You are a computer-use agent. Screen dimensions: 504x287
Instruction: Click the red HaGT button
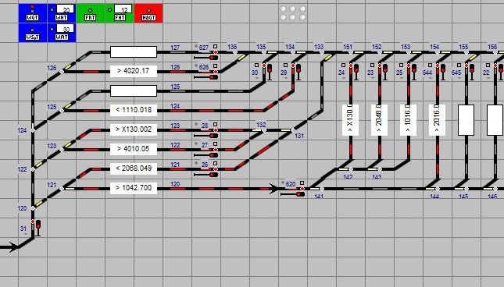[x=148, y=13]
